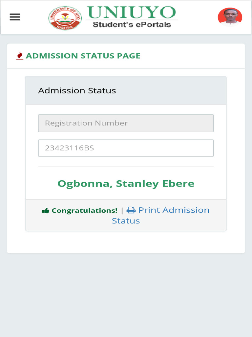This screenshot has width=252, height=337.
Task: Focus the field containing 23423116BS
Action: click(x=126, y=148)
